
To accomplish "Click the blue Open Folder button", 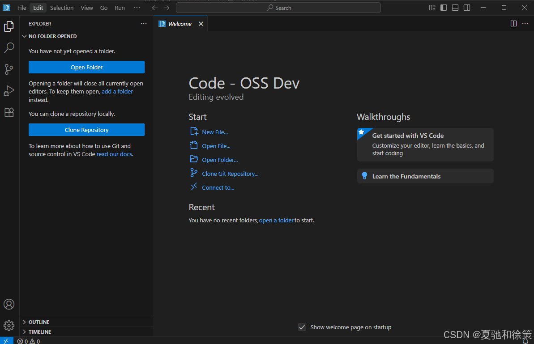I will tap(86, 67).
